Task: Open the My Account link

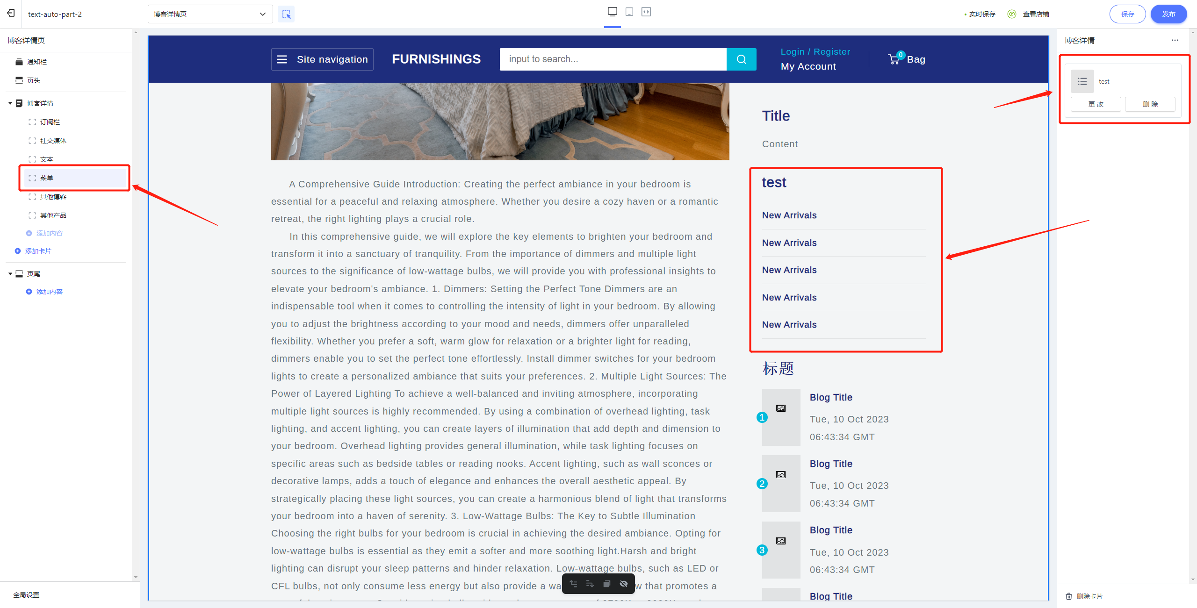Action: coord(808,66)
